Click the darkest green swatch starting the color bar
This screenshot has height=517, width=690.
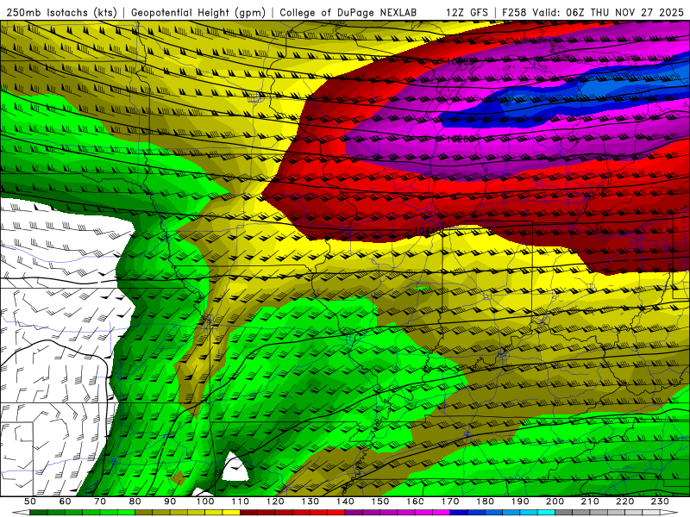point(38,513)
